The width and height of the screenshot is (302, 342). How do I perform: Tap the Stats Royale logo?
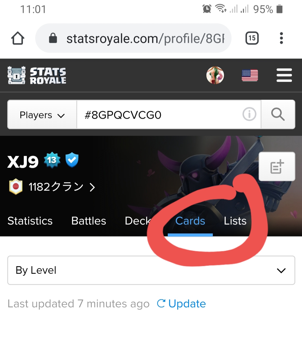pos(37,75)
